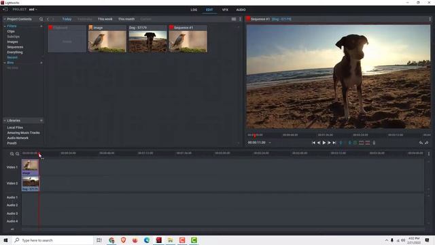
Task: Open timecode dropdown next to 00:00:11.00
Action: (270, 143)
